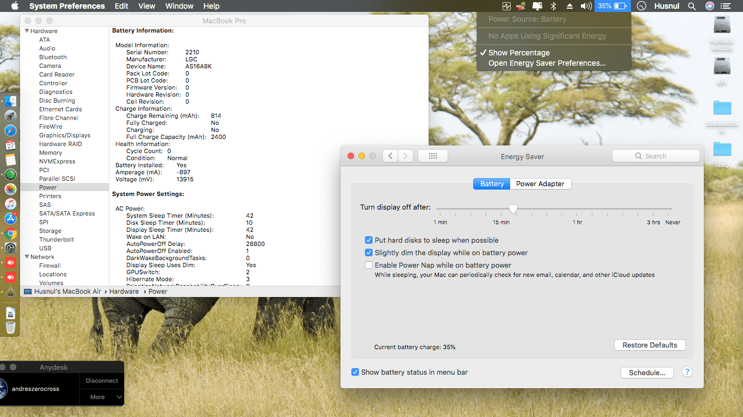Click the AirPlay display icon in the menu bar
This screenshot has width=743, height=417.
click(537, 6)
